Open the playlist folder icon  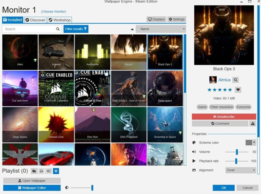34,171
